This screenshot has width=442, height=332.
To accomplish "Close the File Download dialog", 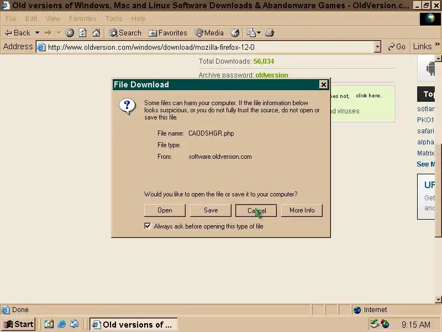I will [x=323, y=85].
